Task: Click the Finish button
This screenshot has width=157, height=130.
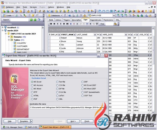Action: [x=87, y=121]
